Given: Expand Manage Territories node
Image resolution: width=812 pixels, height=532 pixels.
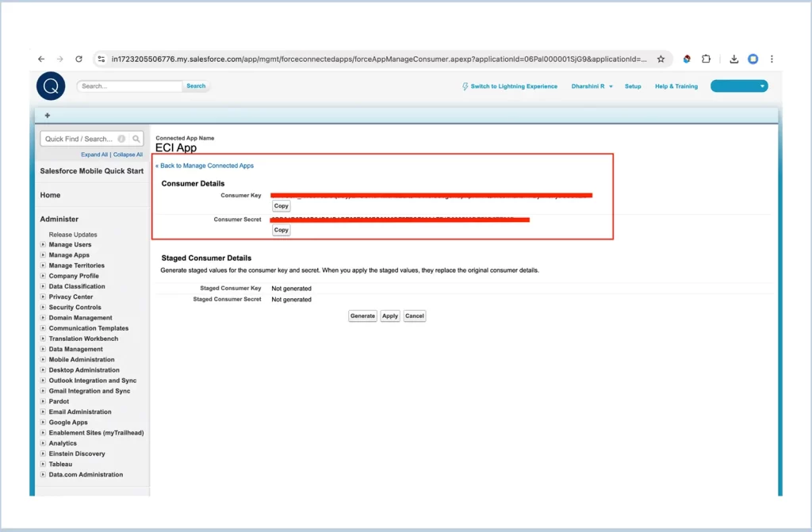Looking at the screenshot, I should pos(43,266).
